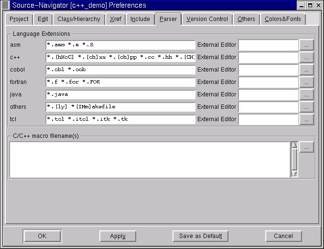Browse for tcl external editor
324x249 pixels.
pyautogui.click(x=307, y=119)
